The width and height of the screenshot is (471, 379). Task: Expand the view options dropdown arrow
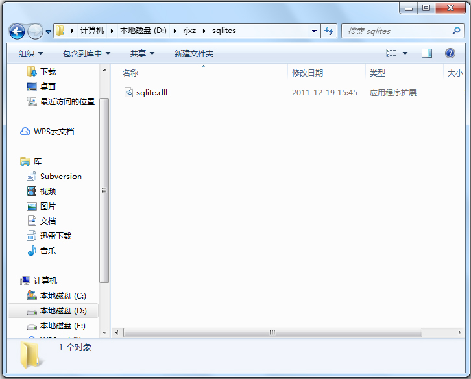coord(405,53)
